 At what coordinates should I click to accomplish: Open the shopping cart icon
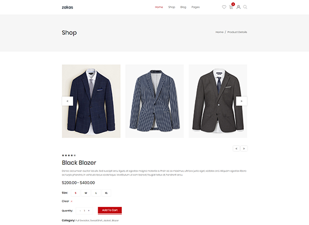[231, 7]
